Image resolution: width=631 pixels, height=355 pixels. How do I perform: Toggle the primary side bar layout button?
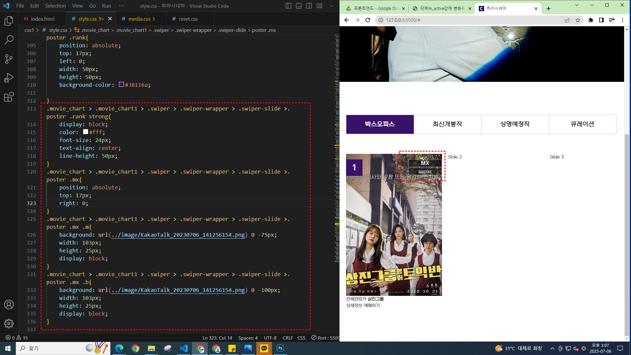(x=288, y=6)
